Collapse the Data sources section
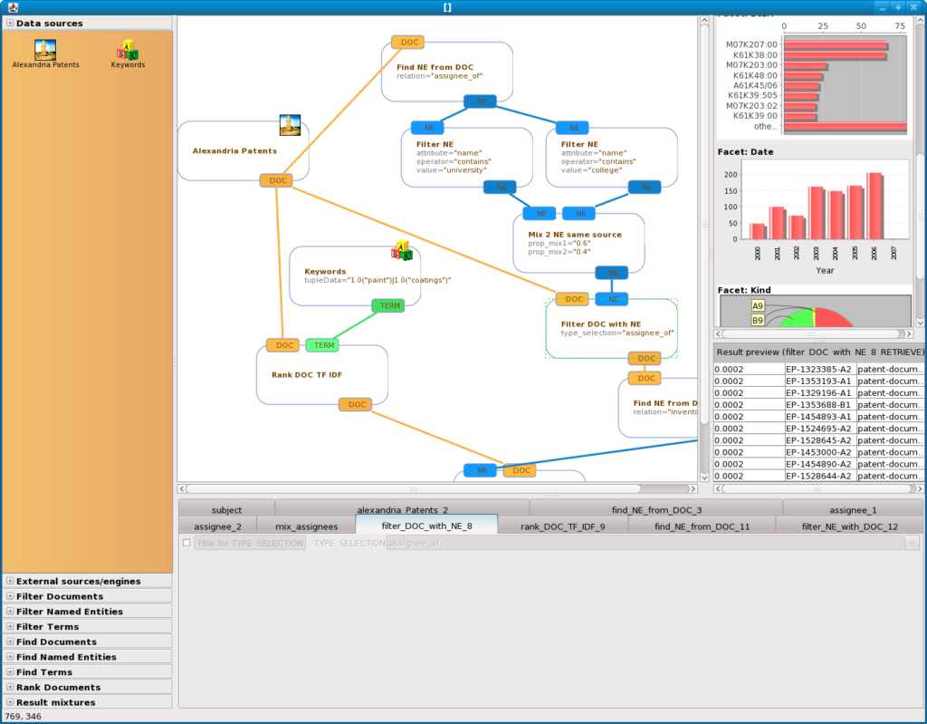Viewport: 927px width, 724px height. point(10,23)
